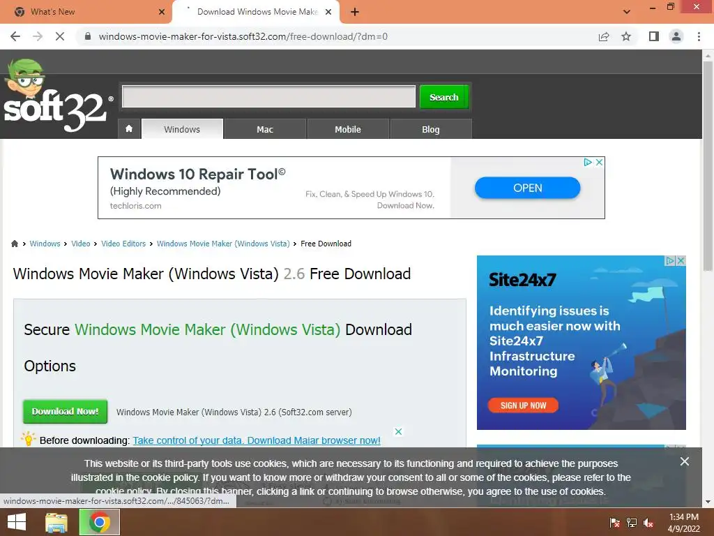The image size is (714, 536).
Task: Click the browser forward arrow
Action: (x=38, y=36)
